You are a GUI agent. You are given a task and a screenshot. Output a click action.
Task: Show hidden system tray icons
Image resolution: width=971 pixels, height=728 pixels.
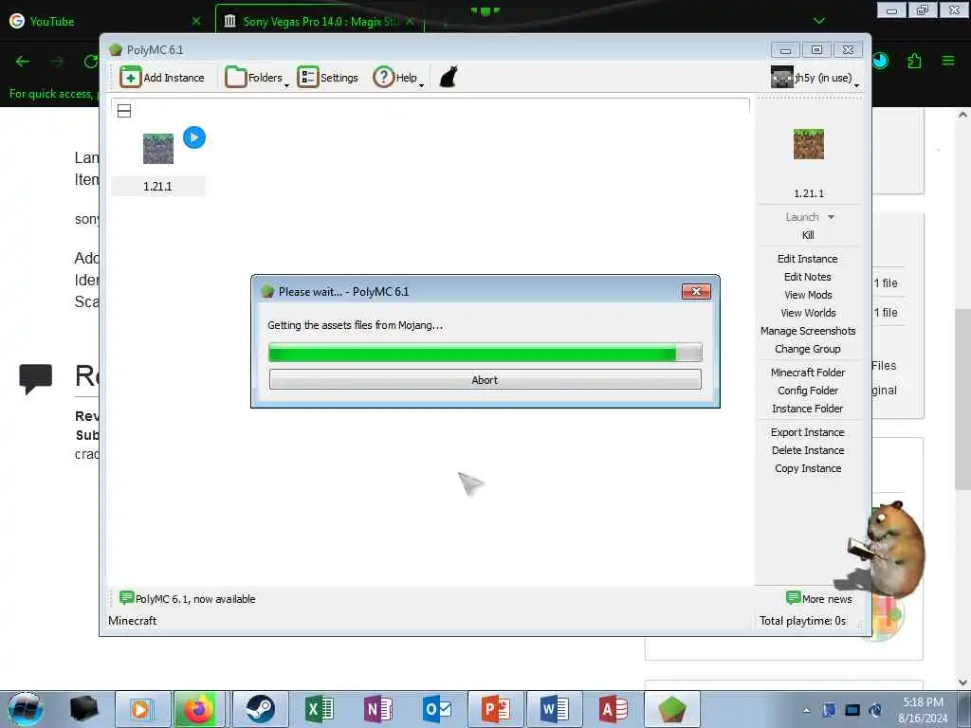tap(806, 710)
